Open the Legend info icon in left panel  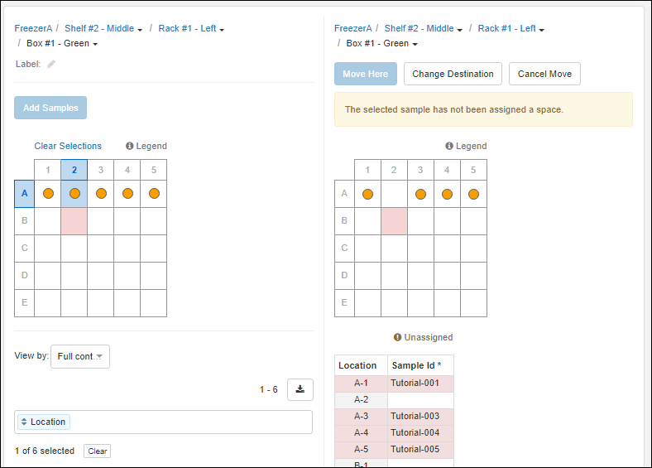(130, 146)
